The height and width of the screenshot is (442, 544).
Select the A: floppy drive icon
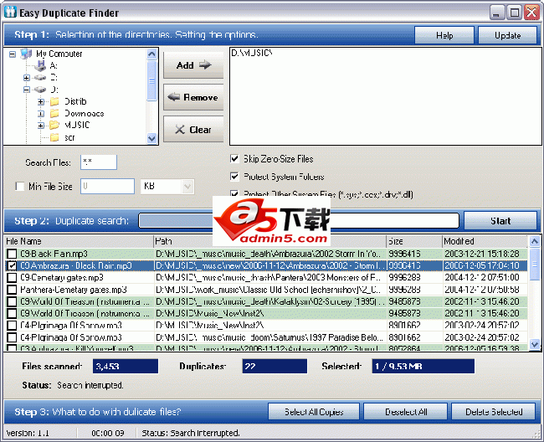coord(41,65)
